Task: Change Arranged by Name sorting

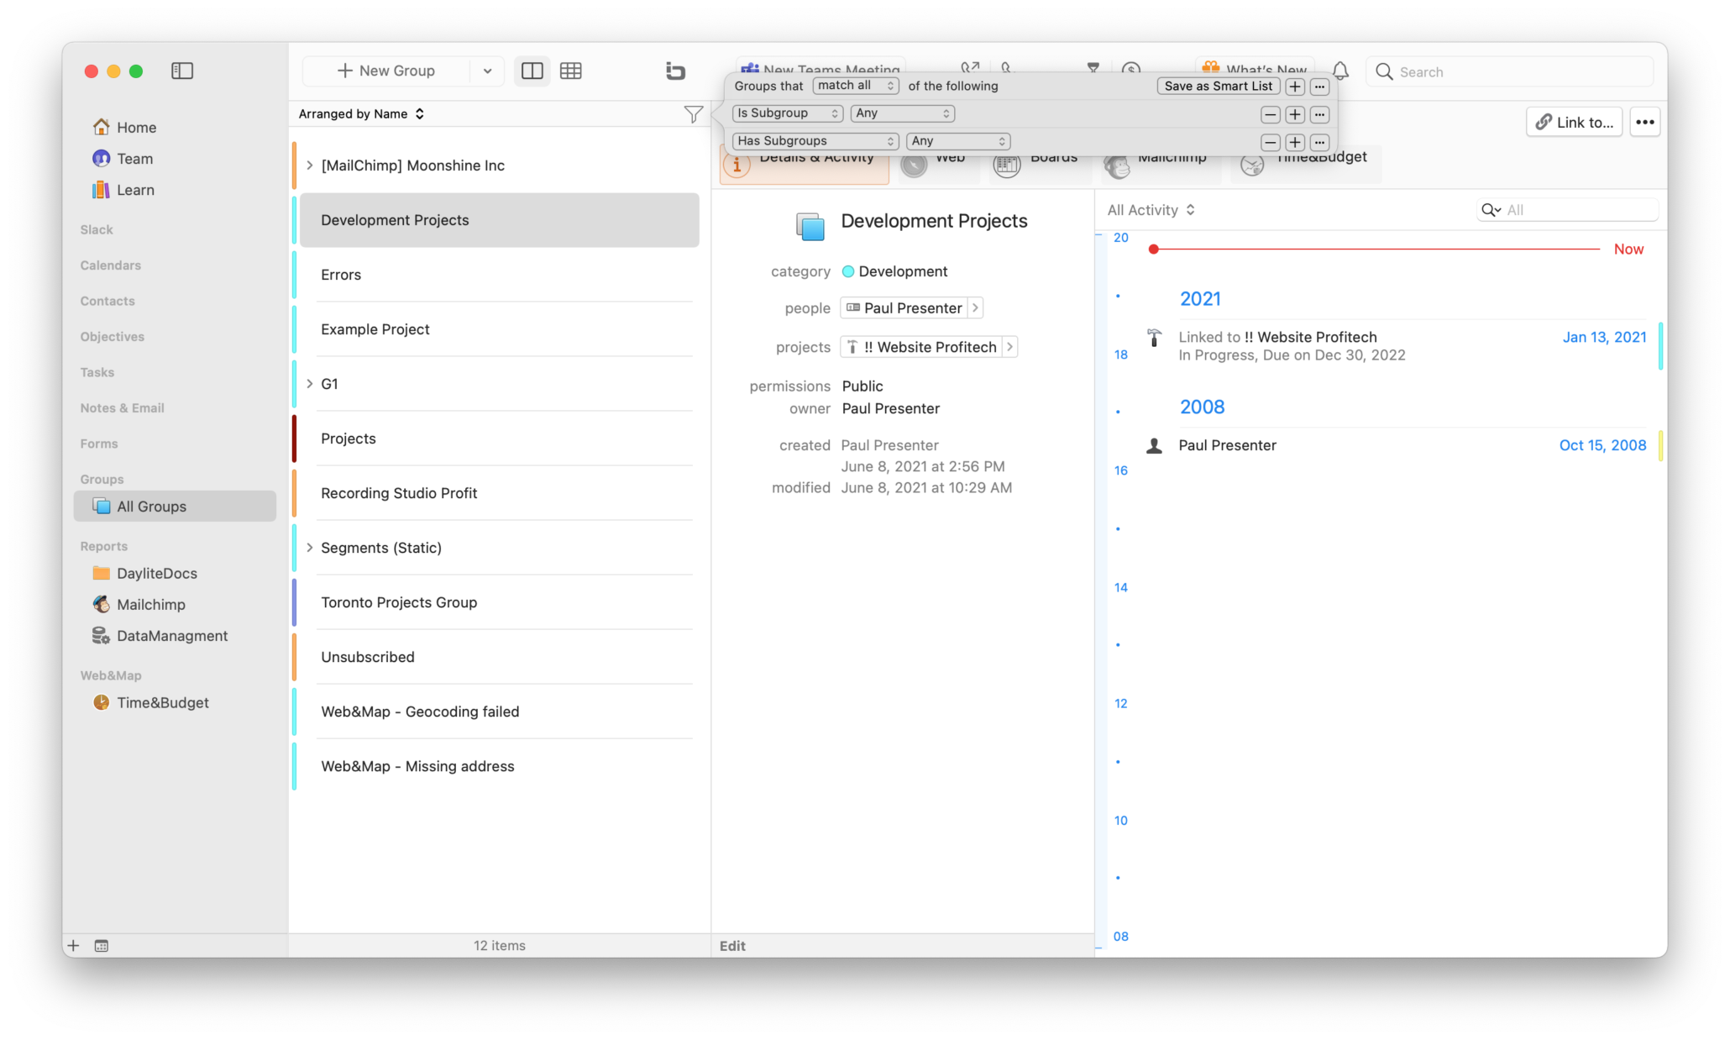Action: 361,113
